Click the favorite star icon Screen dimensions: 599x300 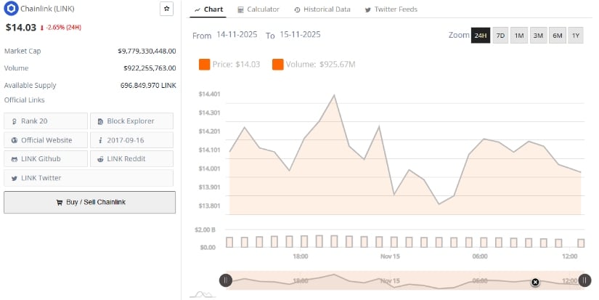[x=166, y=9]
